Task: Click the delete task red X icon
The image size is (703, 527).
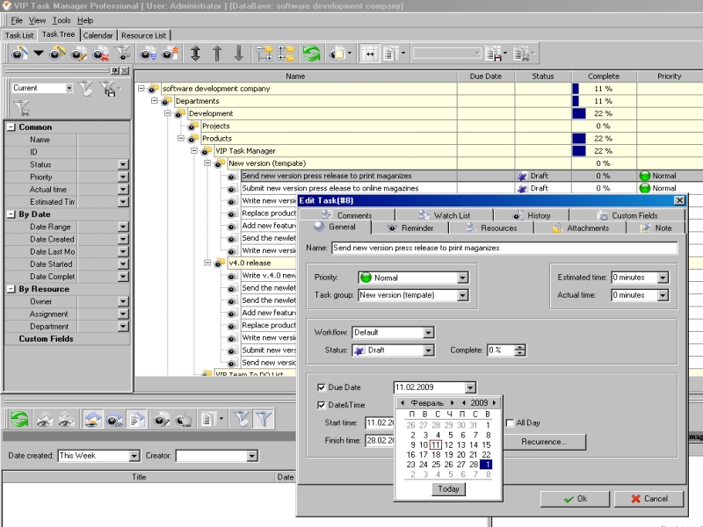Action: (100, 54)
